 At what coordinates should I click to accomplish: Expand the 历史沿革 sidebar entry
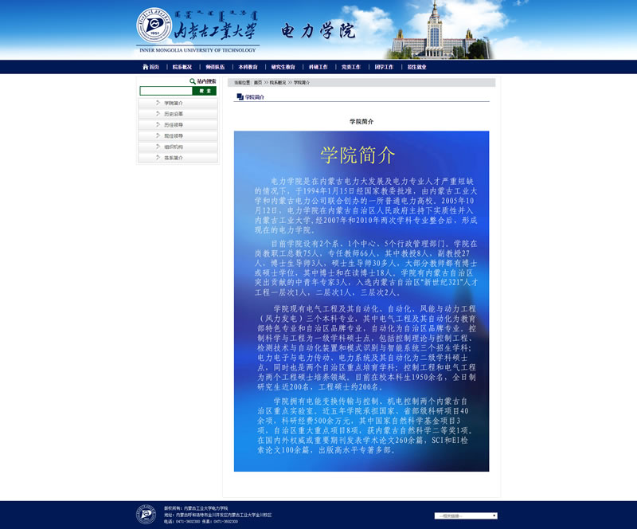coord(175,114)
